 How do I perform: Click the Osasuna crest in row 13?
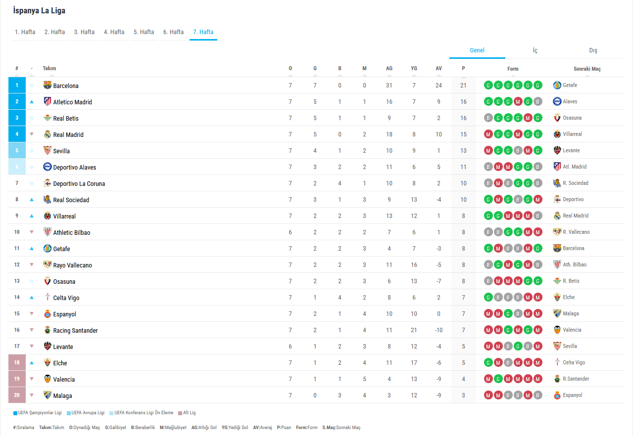click(48, 281)
